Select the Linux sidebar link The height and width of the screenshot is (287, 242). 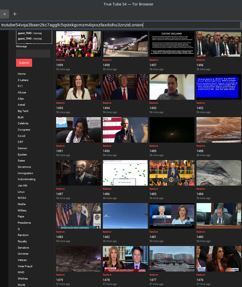[21, 192]
